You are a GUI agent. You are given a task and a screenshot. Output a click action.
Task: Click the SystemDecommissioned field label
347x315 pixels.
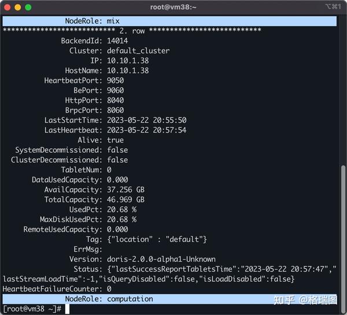pos(58,150)
